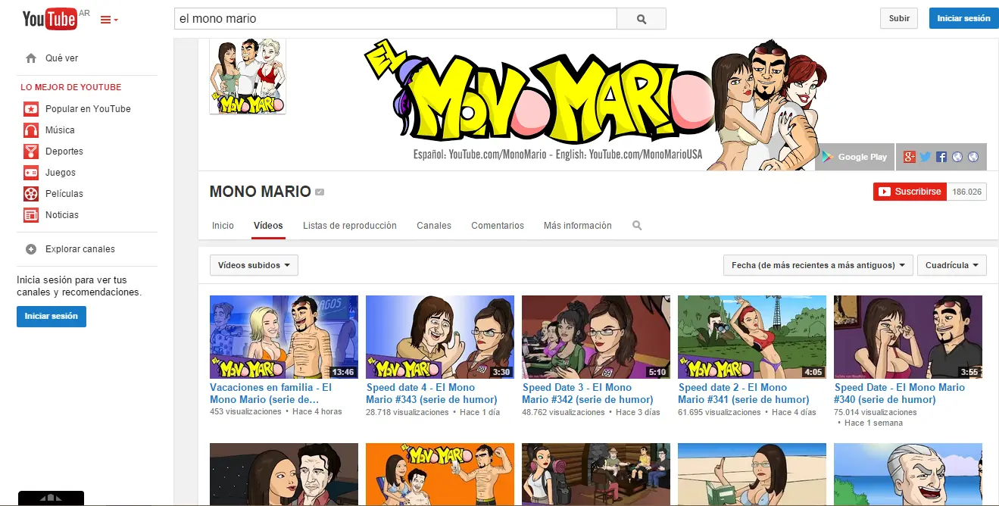
Task: Open the Twitter bird link icon
Action: pos(926,157)
